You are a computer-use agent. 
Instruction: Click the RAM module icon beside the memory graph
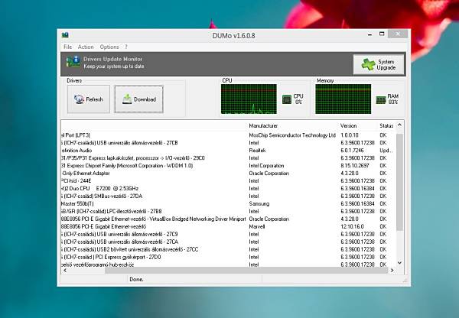click(380, 100)
